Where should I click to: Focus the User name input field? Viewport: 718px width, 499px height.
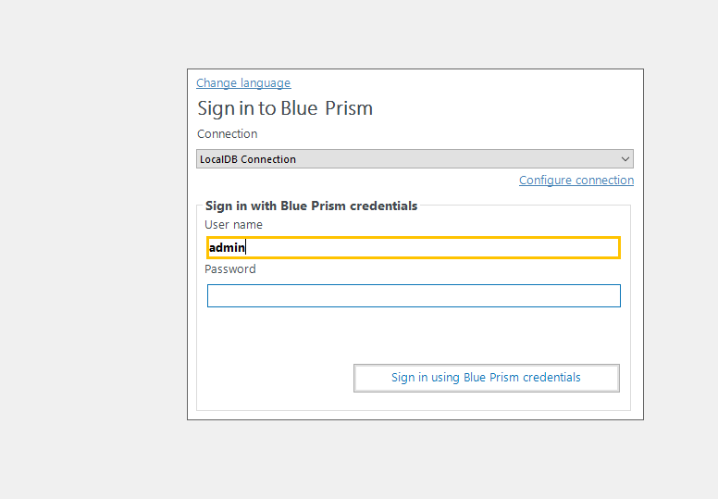[x=414, y=247]
